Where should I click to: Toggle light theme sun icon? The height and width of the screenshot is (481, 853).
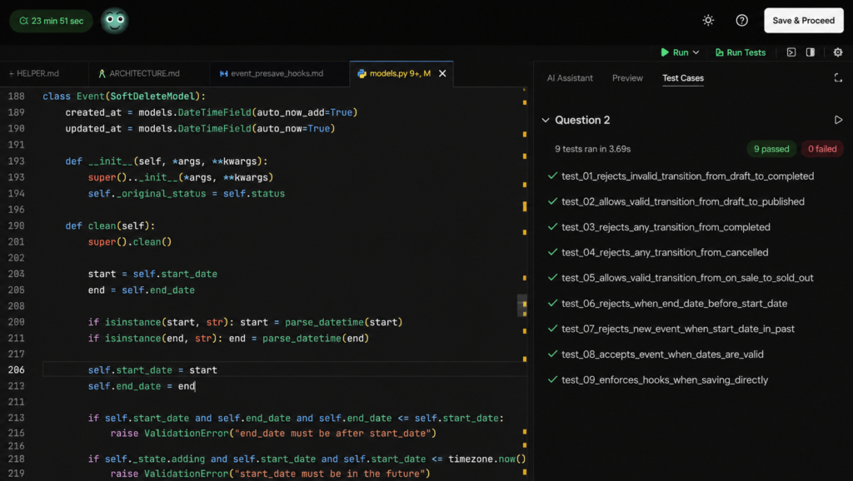(708, 21)
